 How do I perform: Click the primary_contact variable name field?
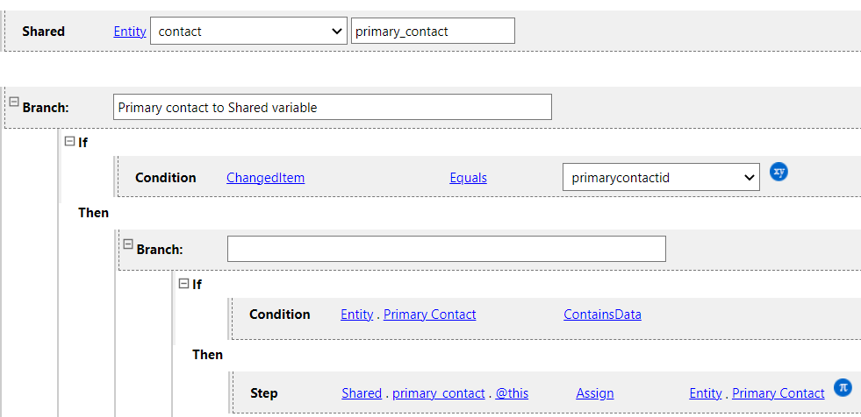click(x=432, y=32)
